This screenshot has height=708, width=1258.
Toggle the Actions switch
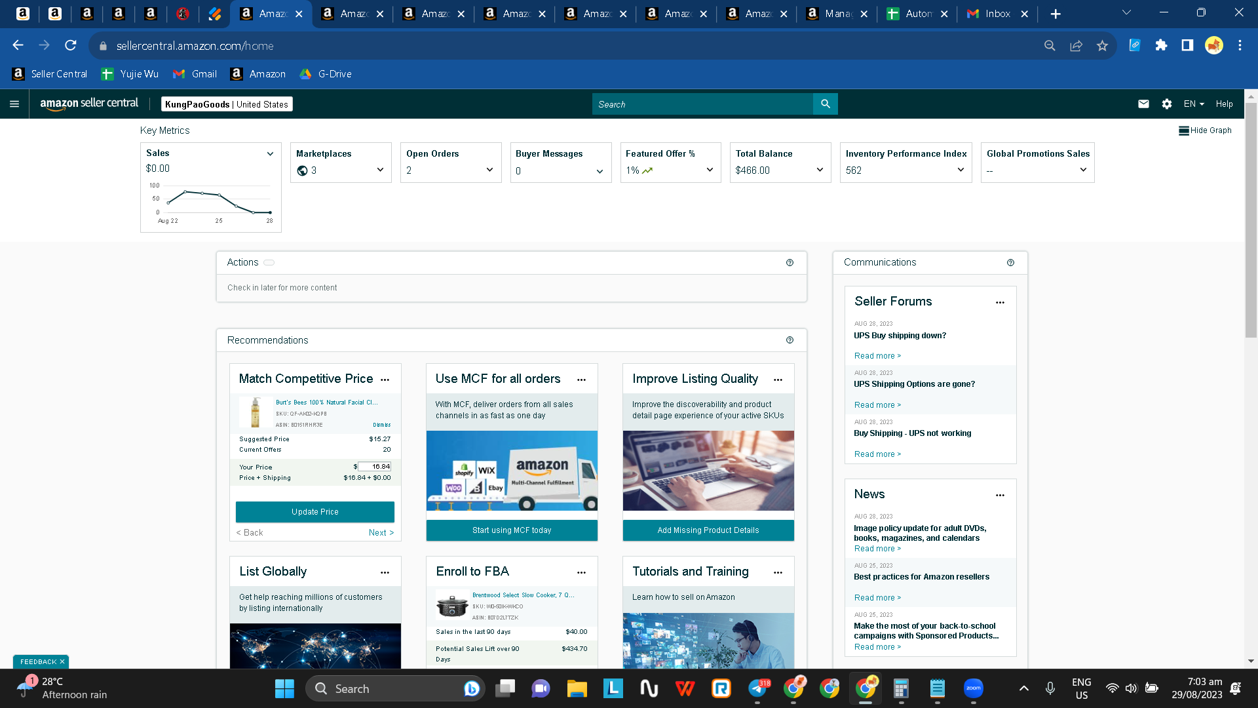click(x=269, y=263)
